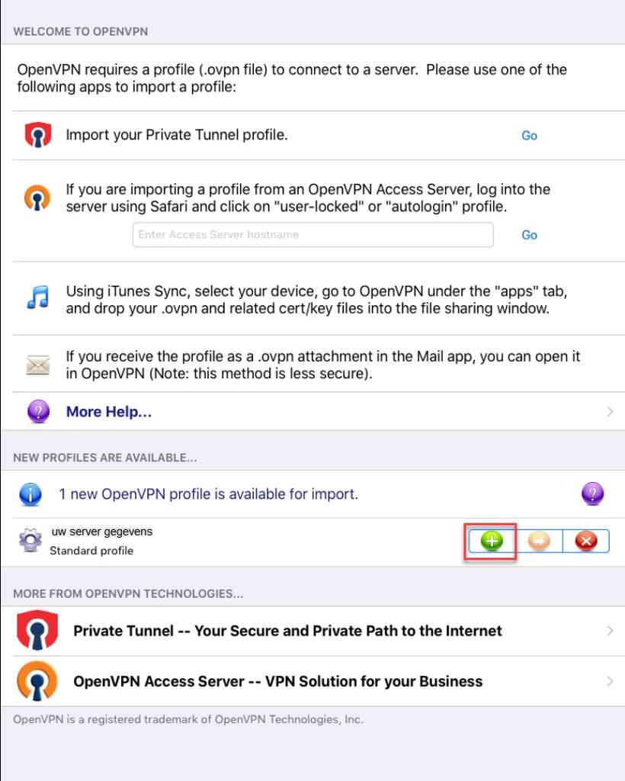The height and width of the screenshot is (781, 625).
Task: Tap the orange arrow icon for the profile
Action: [x=539, y=541]
